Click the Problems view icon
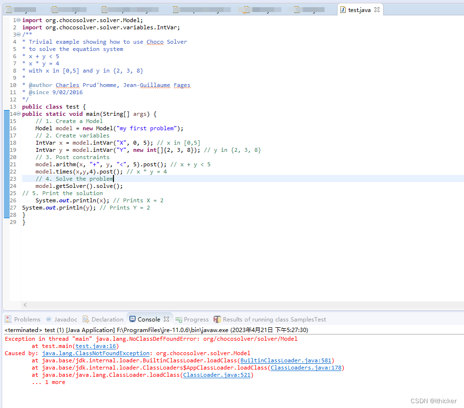Image resolution: width=464 pixels, height=408 pixels. (8, 319)
